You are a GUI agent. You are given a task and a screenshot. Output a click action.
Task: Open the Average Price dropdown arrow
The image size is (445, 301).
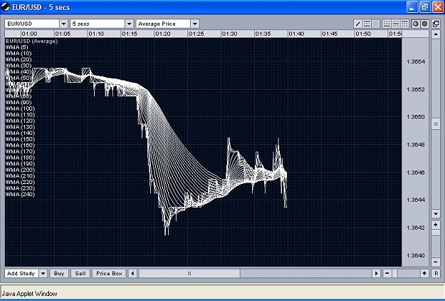click(x=194, y=24)
